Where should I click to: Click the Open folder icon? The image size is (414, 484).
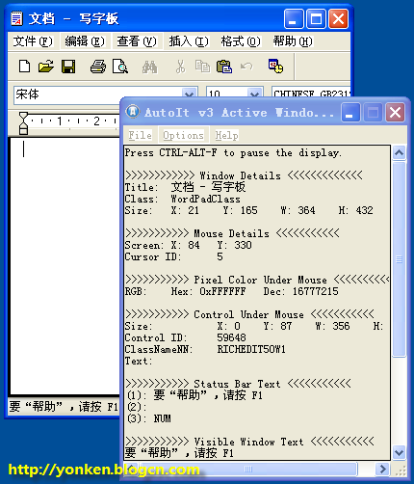46,67
